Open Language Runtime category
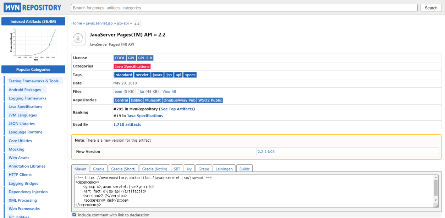445x218 pixels. (26, 132)
